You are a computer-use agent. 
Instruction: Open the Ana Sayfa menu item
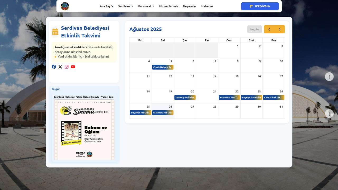click(x=106, y=6)
